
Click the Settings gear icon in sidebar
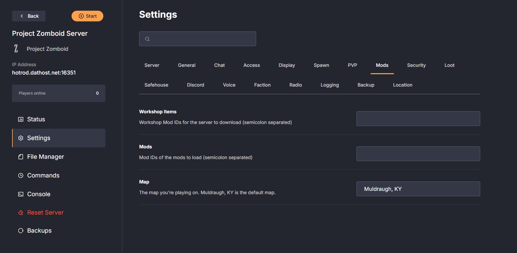point(21,138)
